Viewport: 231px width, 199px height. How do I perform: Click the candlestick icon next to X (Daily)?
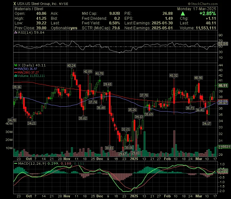coord(16,65)
